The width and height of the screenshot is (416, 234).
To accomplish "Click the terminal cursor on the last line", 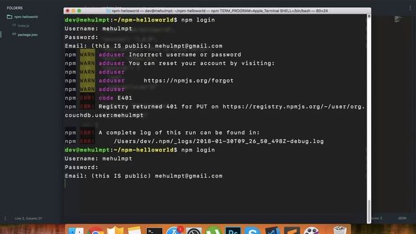I will 65,183.
